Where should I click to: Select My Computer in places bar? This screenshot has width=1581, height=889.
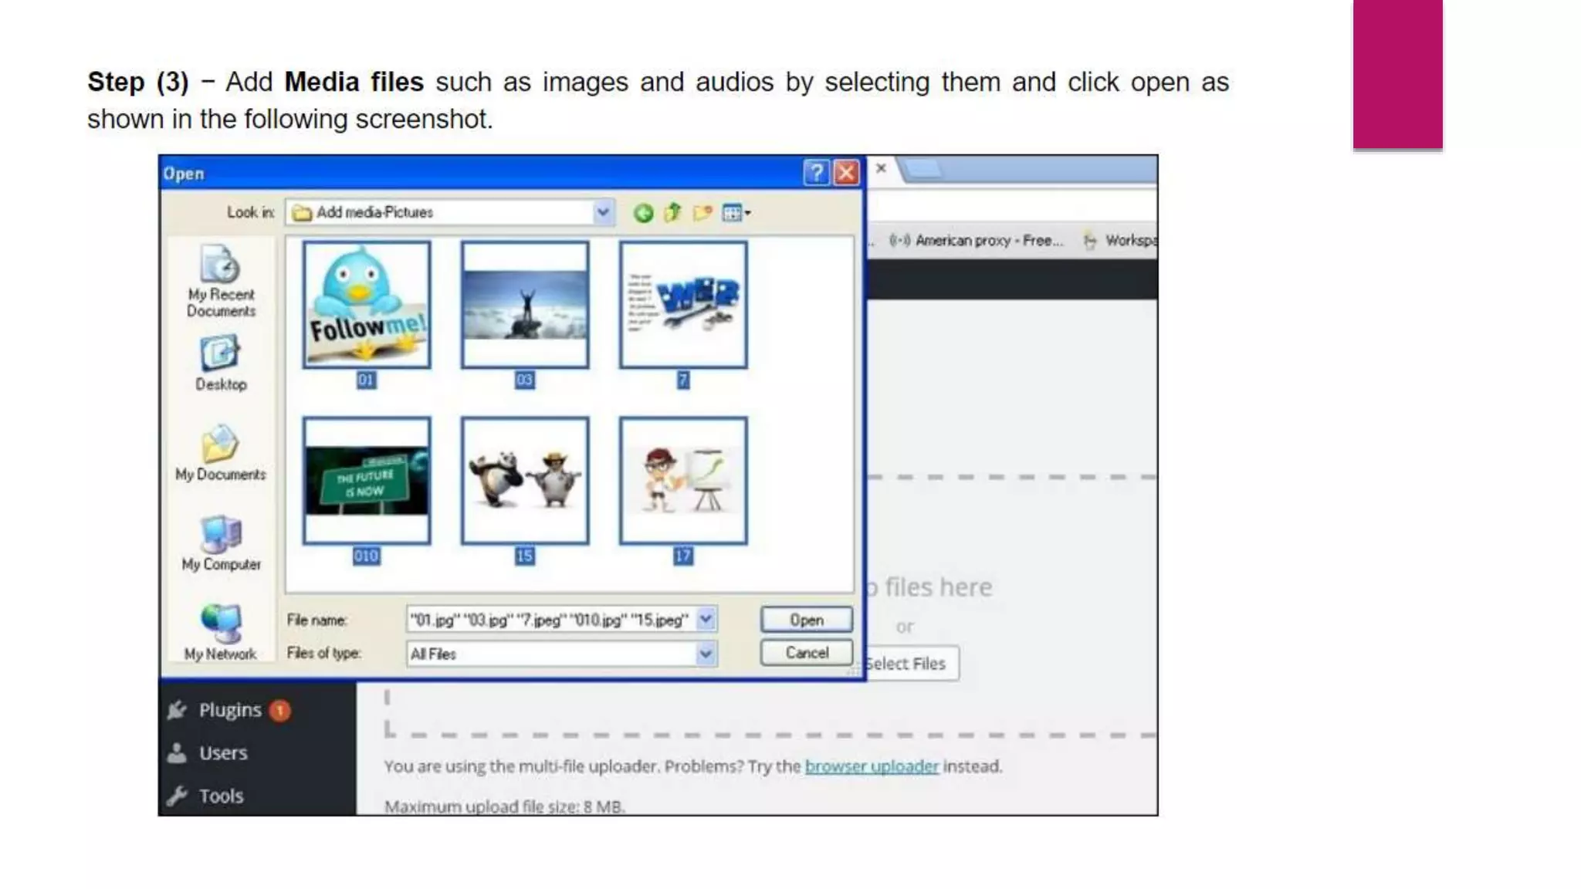pyautogui.click(x=221, y=543)
